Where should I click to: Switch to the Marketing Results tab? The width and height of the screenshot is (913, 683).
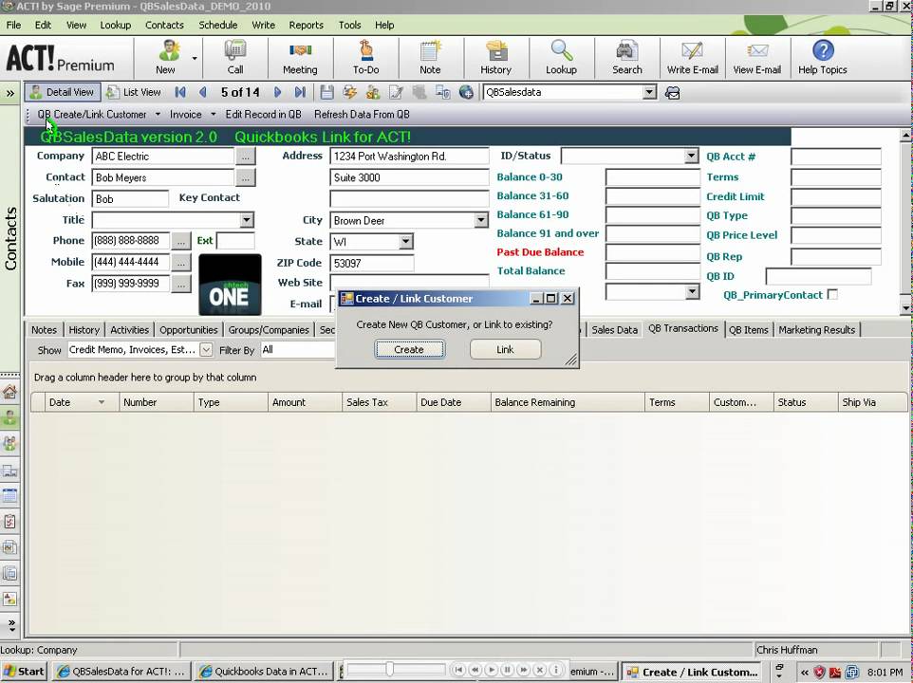point(816,330)
